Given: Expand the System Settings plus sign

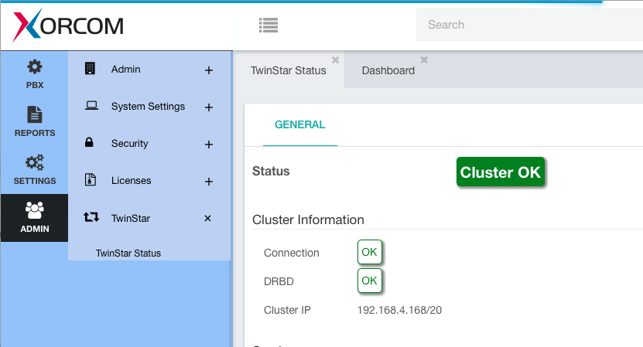Looking at the screenshot, I should pos(209,107).
